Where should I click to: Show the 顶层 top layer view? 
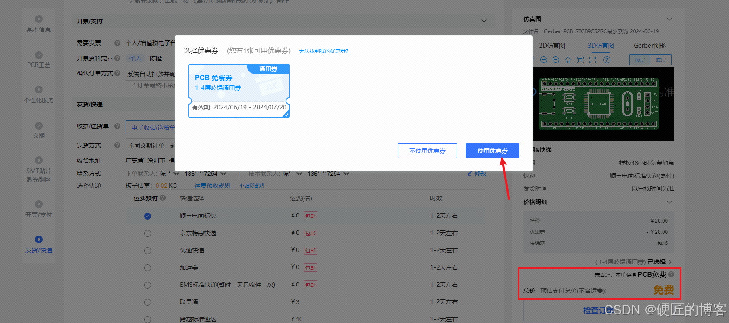(x=640, y=60)
